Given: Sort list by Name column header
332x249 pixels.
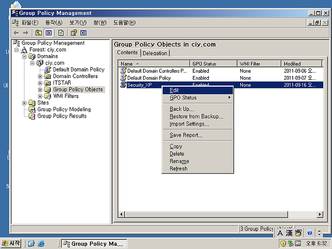Looking at the screenshot, I should coord(154,64).
